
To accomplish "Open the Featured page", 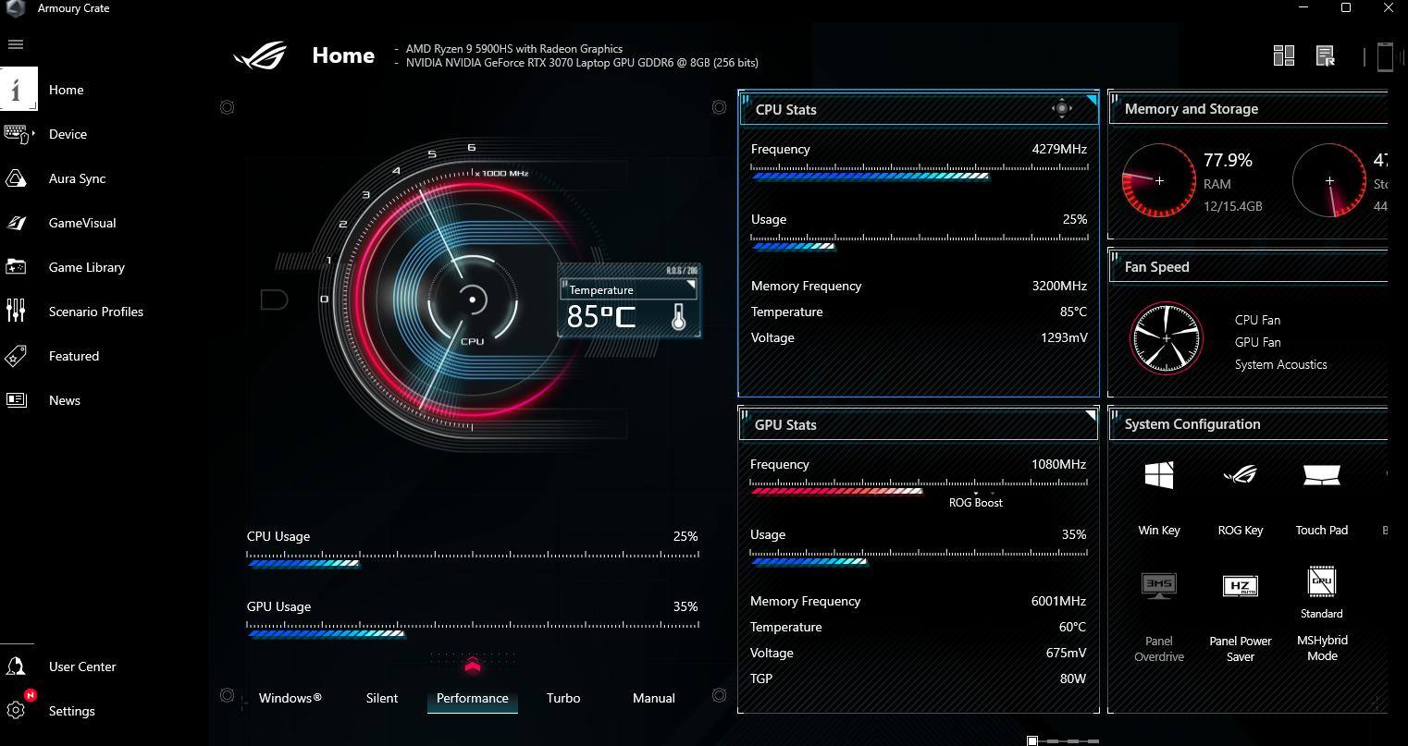I will coord(73,356).
